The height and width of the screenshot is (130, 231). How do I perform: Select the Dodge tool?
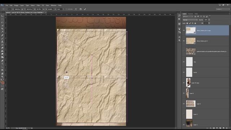2,57
